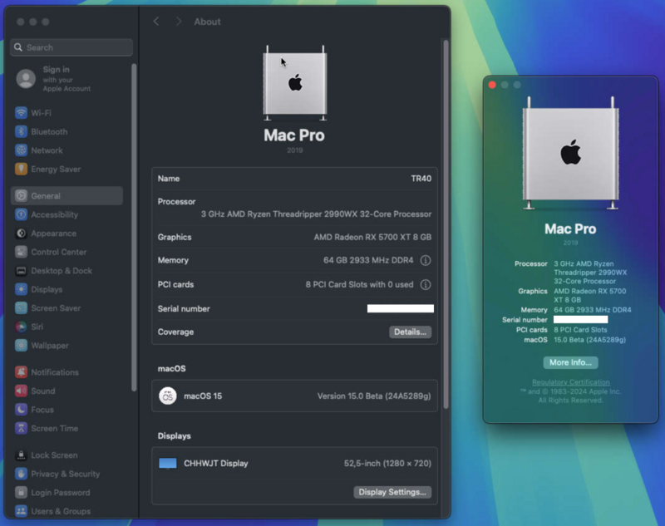This screenshot has height=526, width=665.
Task: Open Energy Saver bulb icon
Action: pos(21,169)
